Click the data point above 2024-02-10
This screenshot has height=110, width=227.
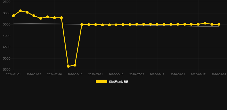54,17
